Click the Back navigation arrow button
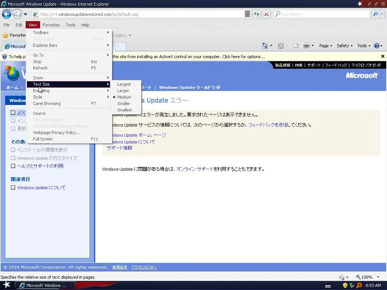 (x=6, y=14)
